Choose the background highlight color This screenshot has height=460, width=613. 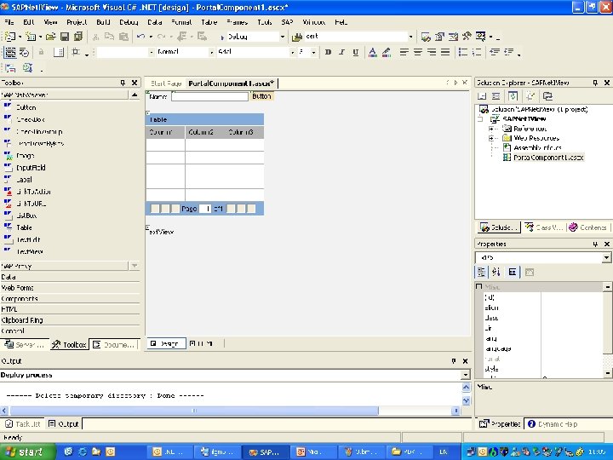coord(387,52)
